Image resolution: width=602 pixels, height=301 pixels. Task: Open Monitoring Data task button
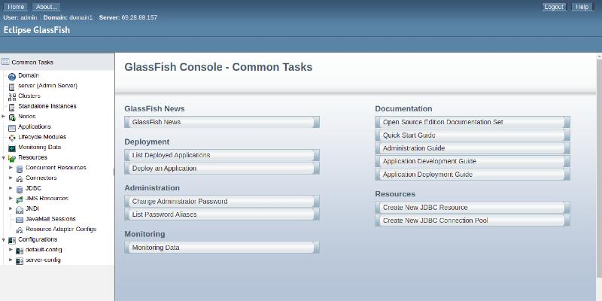tap(222, 248)
